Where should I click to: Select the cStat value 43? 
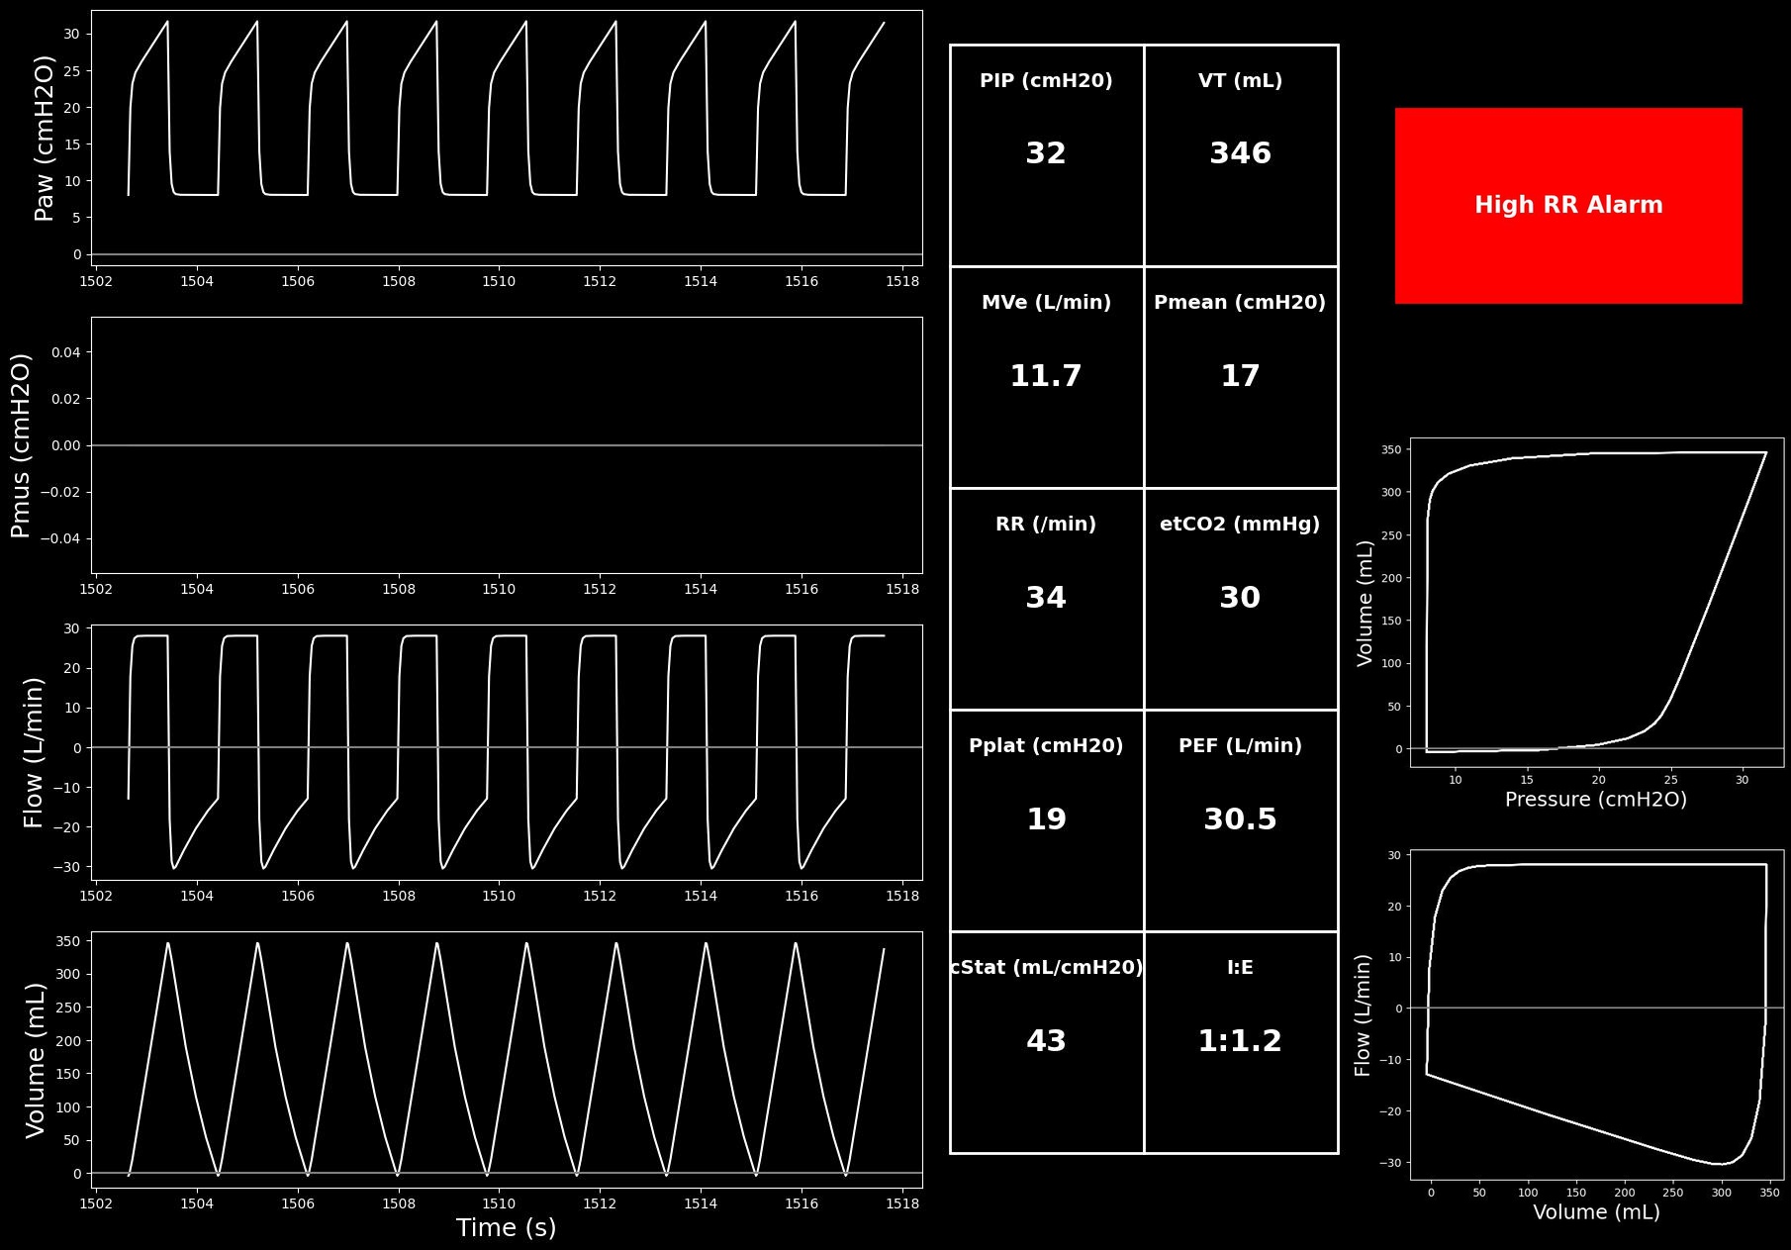click(x=1046, y=1041)
